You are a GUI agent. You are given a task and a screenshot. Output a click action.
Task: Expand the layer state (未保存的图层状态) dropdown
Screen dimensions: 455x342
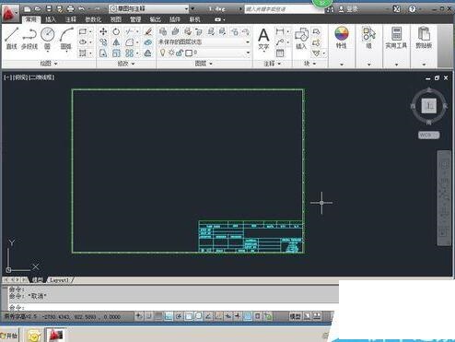(x=204, y=41)
